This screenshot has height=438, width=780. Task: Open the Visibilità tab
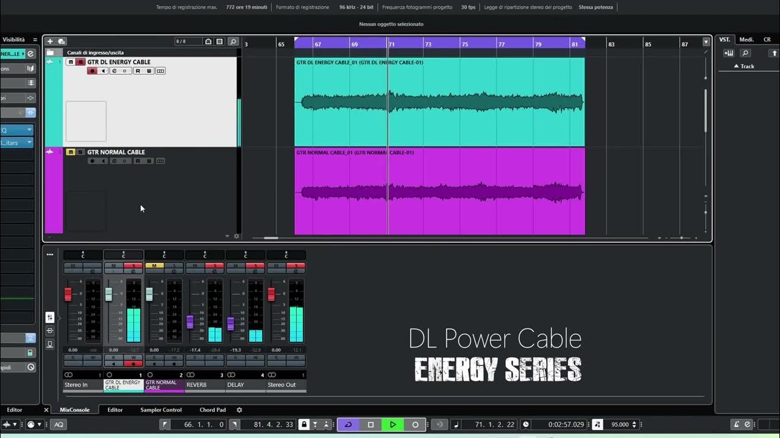click(13, 40)
